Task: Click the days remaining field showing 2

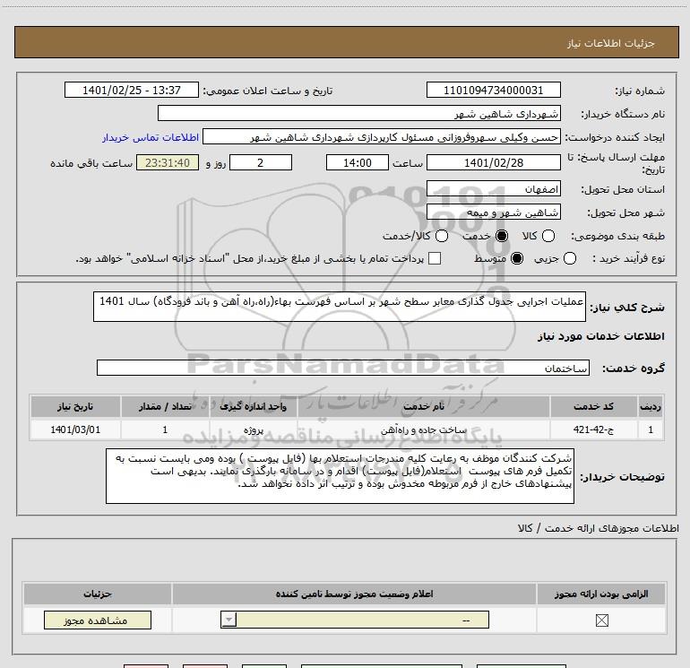Action: 261,162
